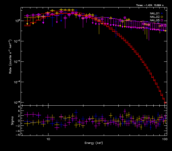Click the 10⁰ tick label on the rate axis
The width and height of the screenshot is (172, 151).
[x=17, y=21]
